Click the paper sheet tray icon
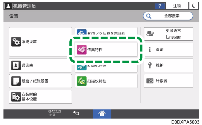The image size is (202, 125). pos(16,81)
